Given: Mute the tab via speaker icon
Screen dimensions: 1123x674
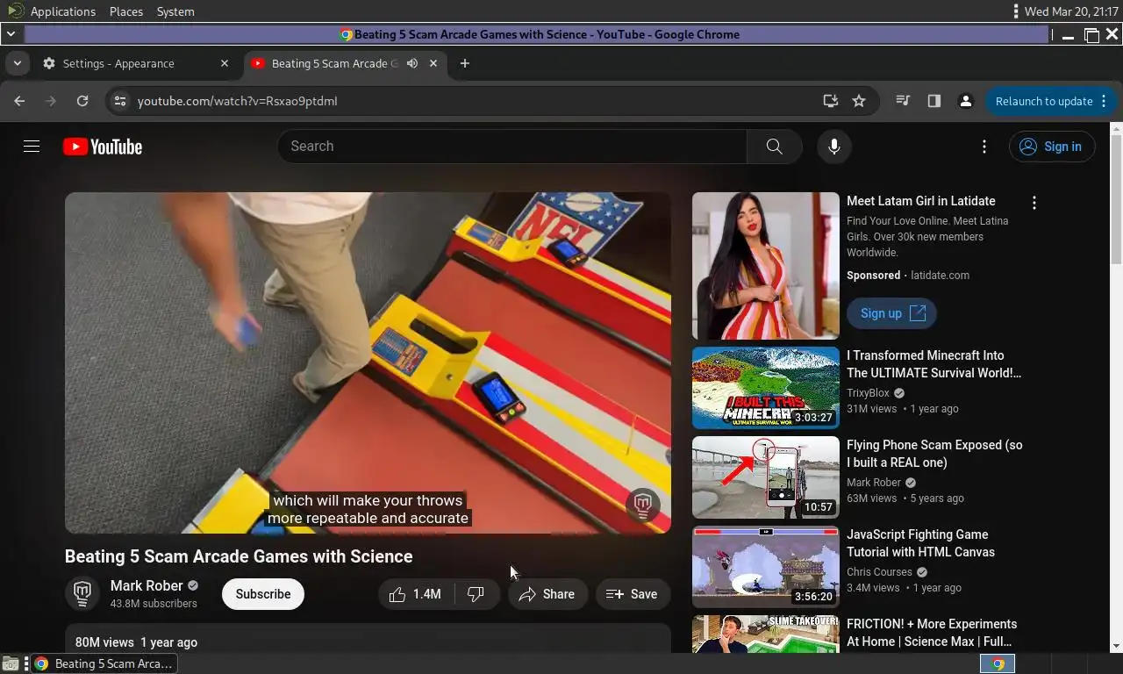Looking at the screenshot, I should pos(412,63).
